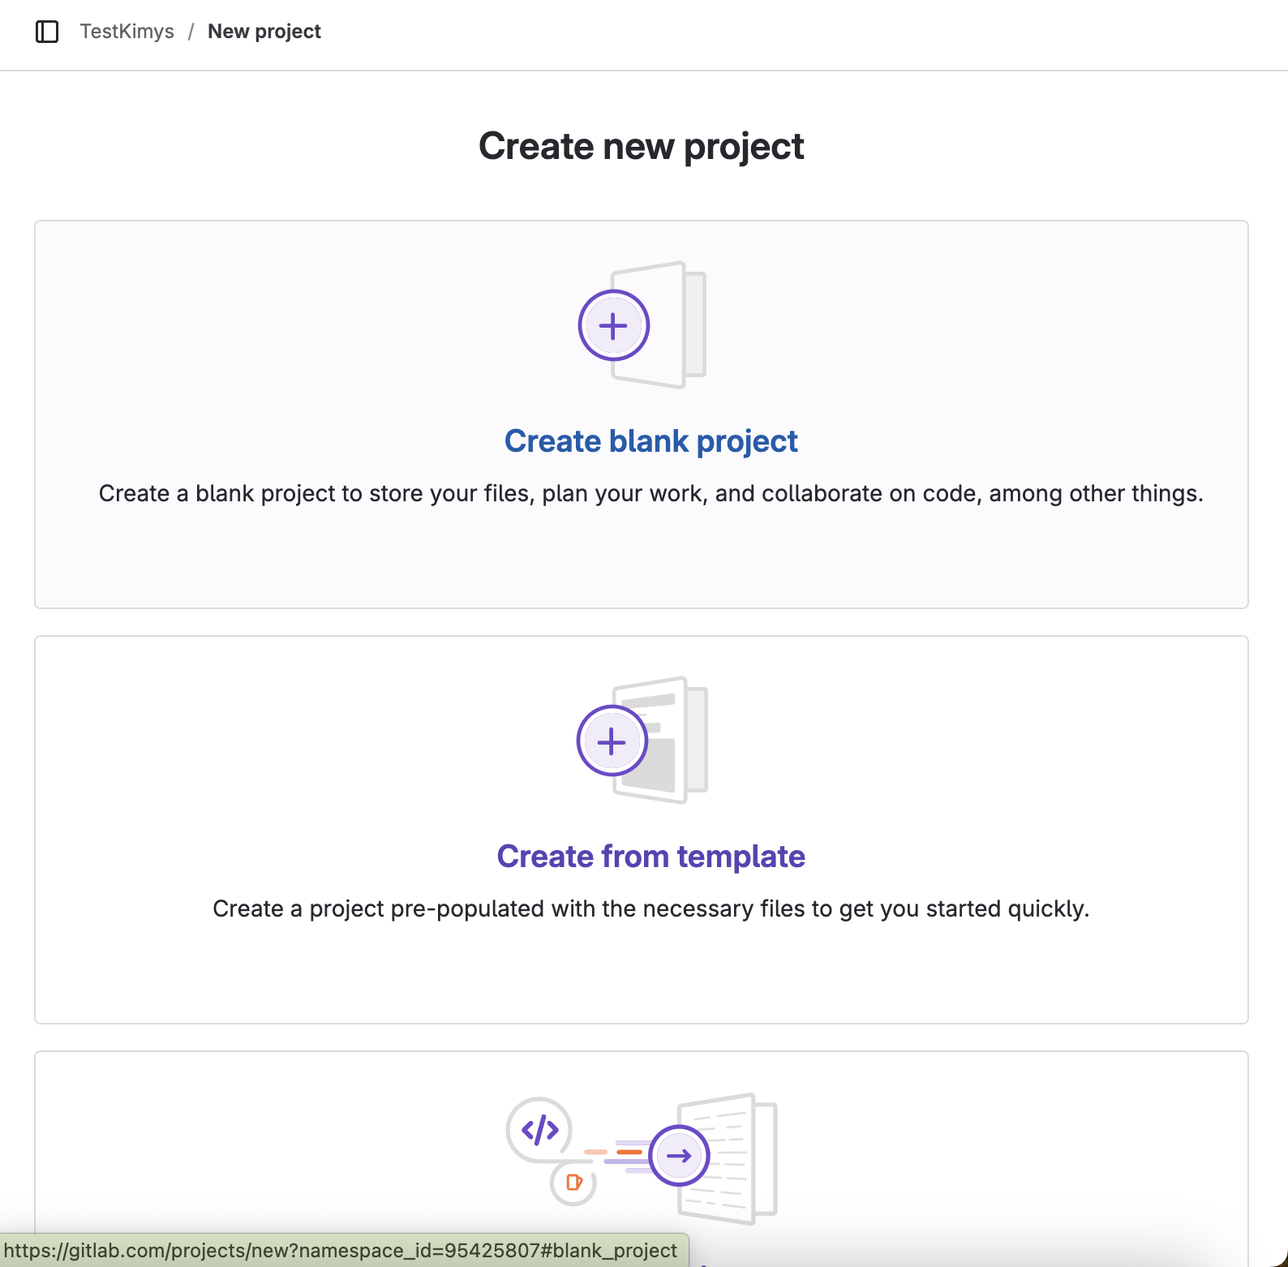The image size is (1288, 1267).
Task: Click the New project breadcrumb
Action: point(264,32)
